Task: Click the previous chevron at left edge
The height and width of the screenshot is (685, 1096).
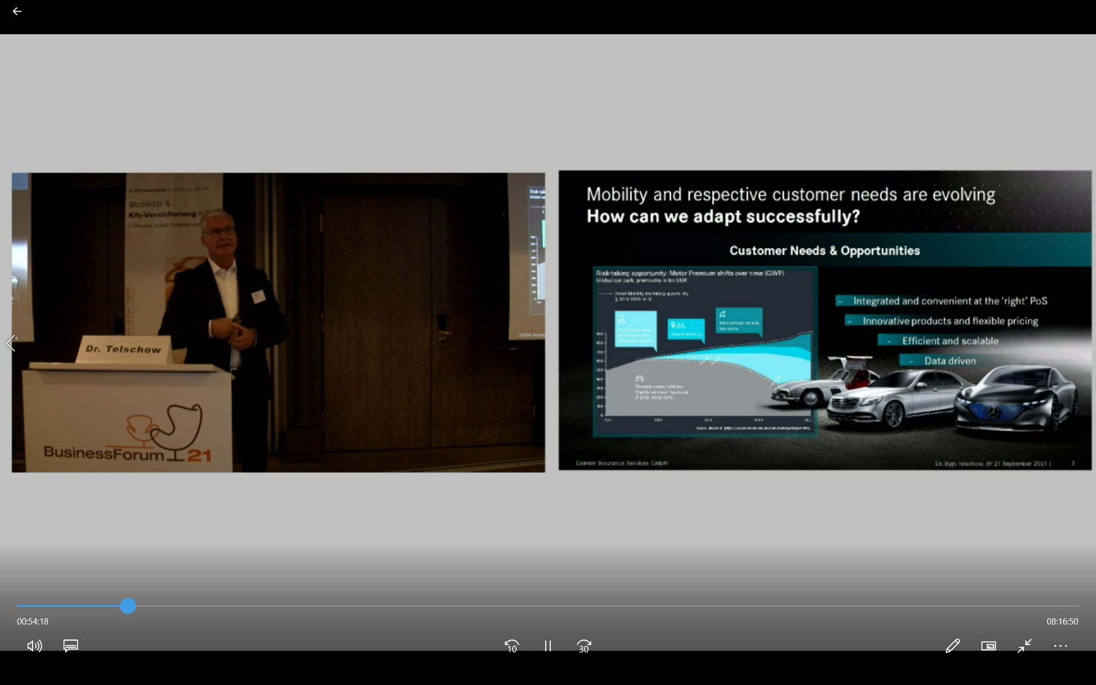Action: (x=10, y=343)
